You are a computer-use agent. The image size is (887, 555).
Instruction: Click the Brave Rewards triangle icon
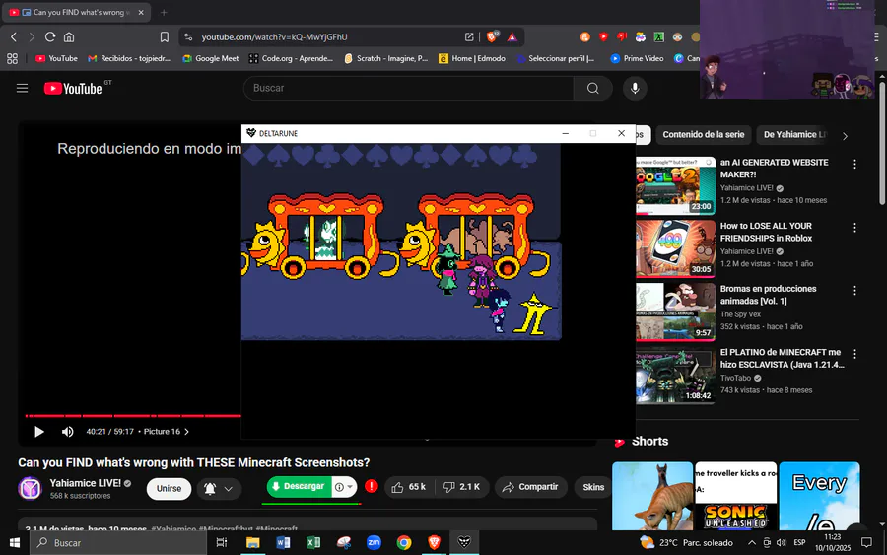click(512, 36)
